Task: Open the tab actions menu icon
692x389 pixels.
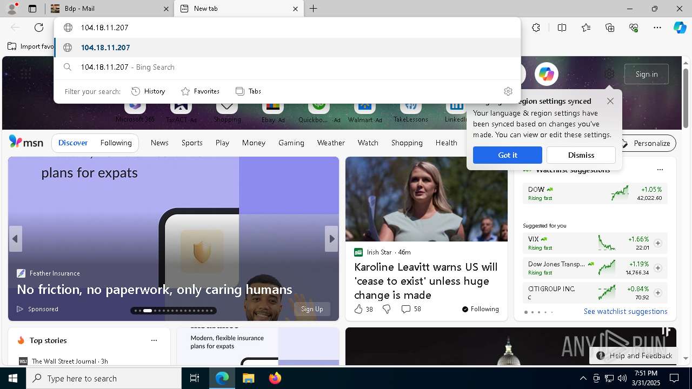Action: point(32,9)
